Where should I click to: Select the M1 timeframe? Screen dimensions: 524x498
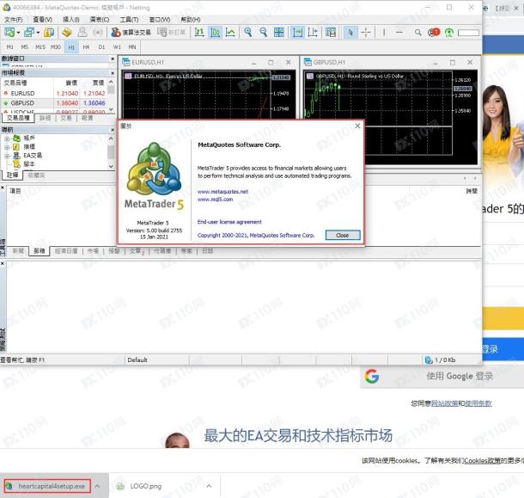pos(9,47)
